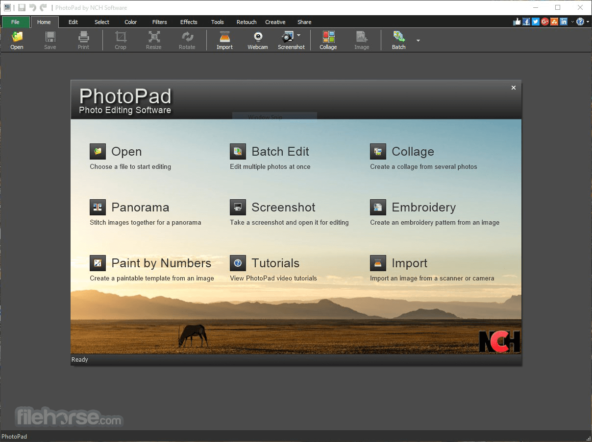
Task: Click 'Import an image from a scanner or camera'
Action: click(432, 278)
